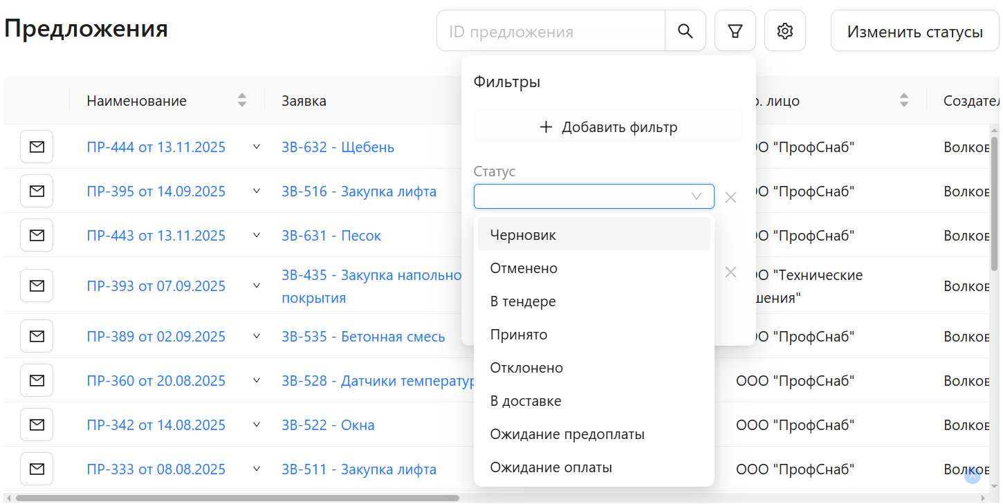Viewport: 1003px width, 504px height.
Task: Open the empty Статус dropdown field
Action: 593,196
